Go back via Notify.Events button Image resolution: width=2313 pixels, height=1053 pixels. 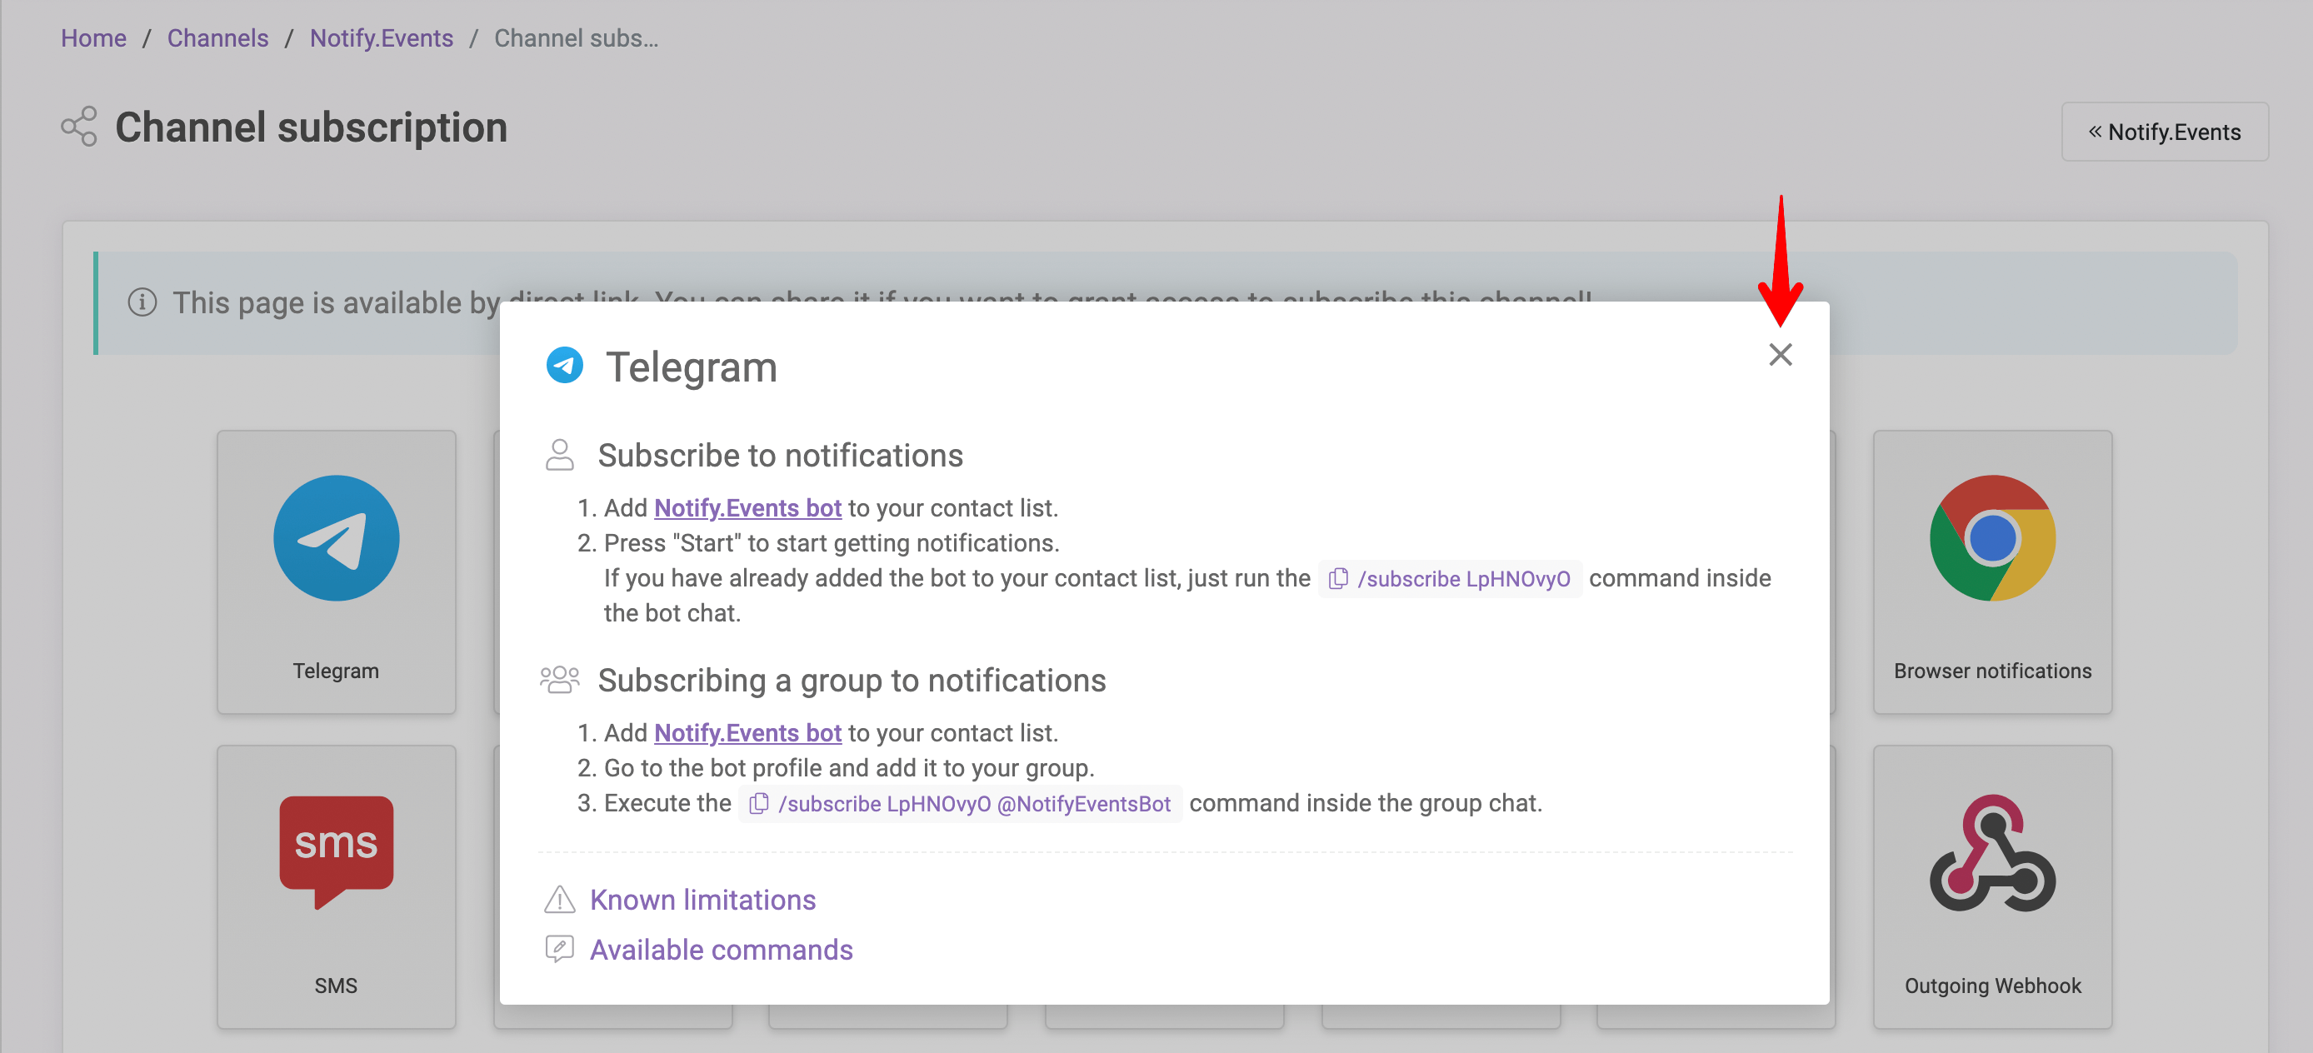(2164, 132)
